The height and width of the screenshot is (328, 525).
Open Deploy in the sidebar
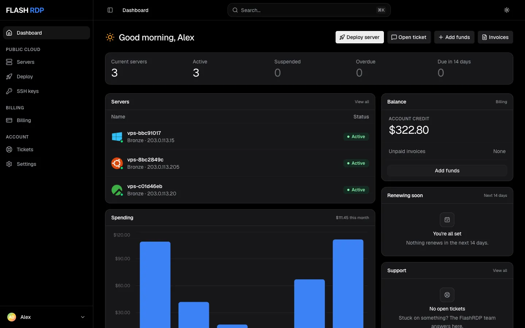point(46,77)
